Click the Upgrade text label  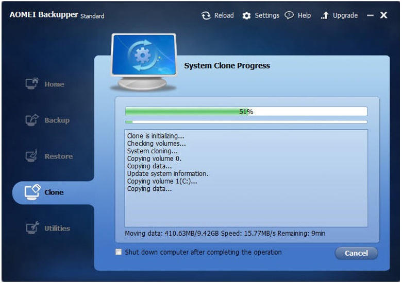[345, 15]
